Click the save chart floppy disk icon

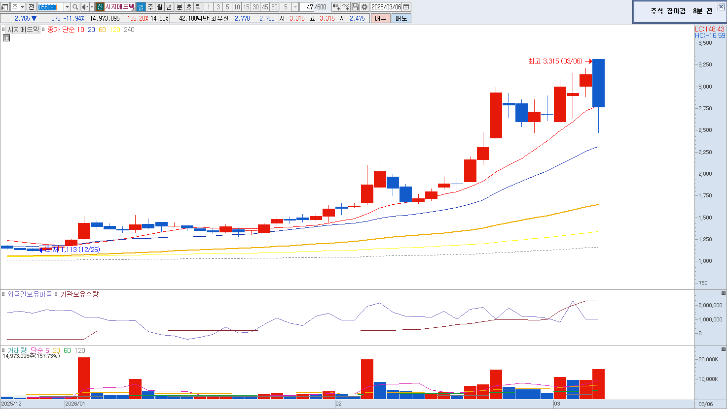[x=355, y=7]
